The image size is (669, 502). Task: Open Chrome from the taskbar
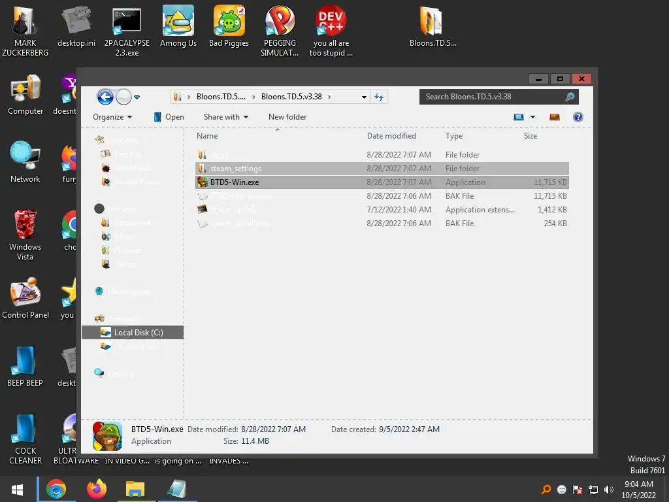click(56, 489)
